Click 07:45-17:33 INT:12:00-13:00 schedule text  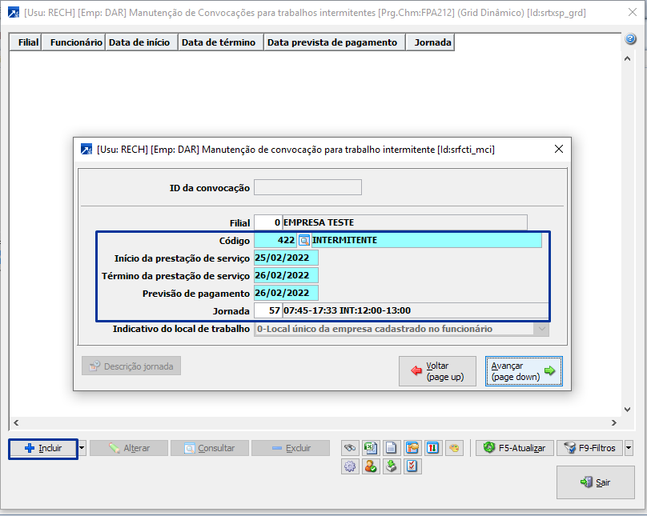tap(347, 310)
